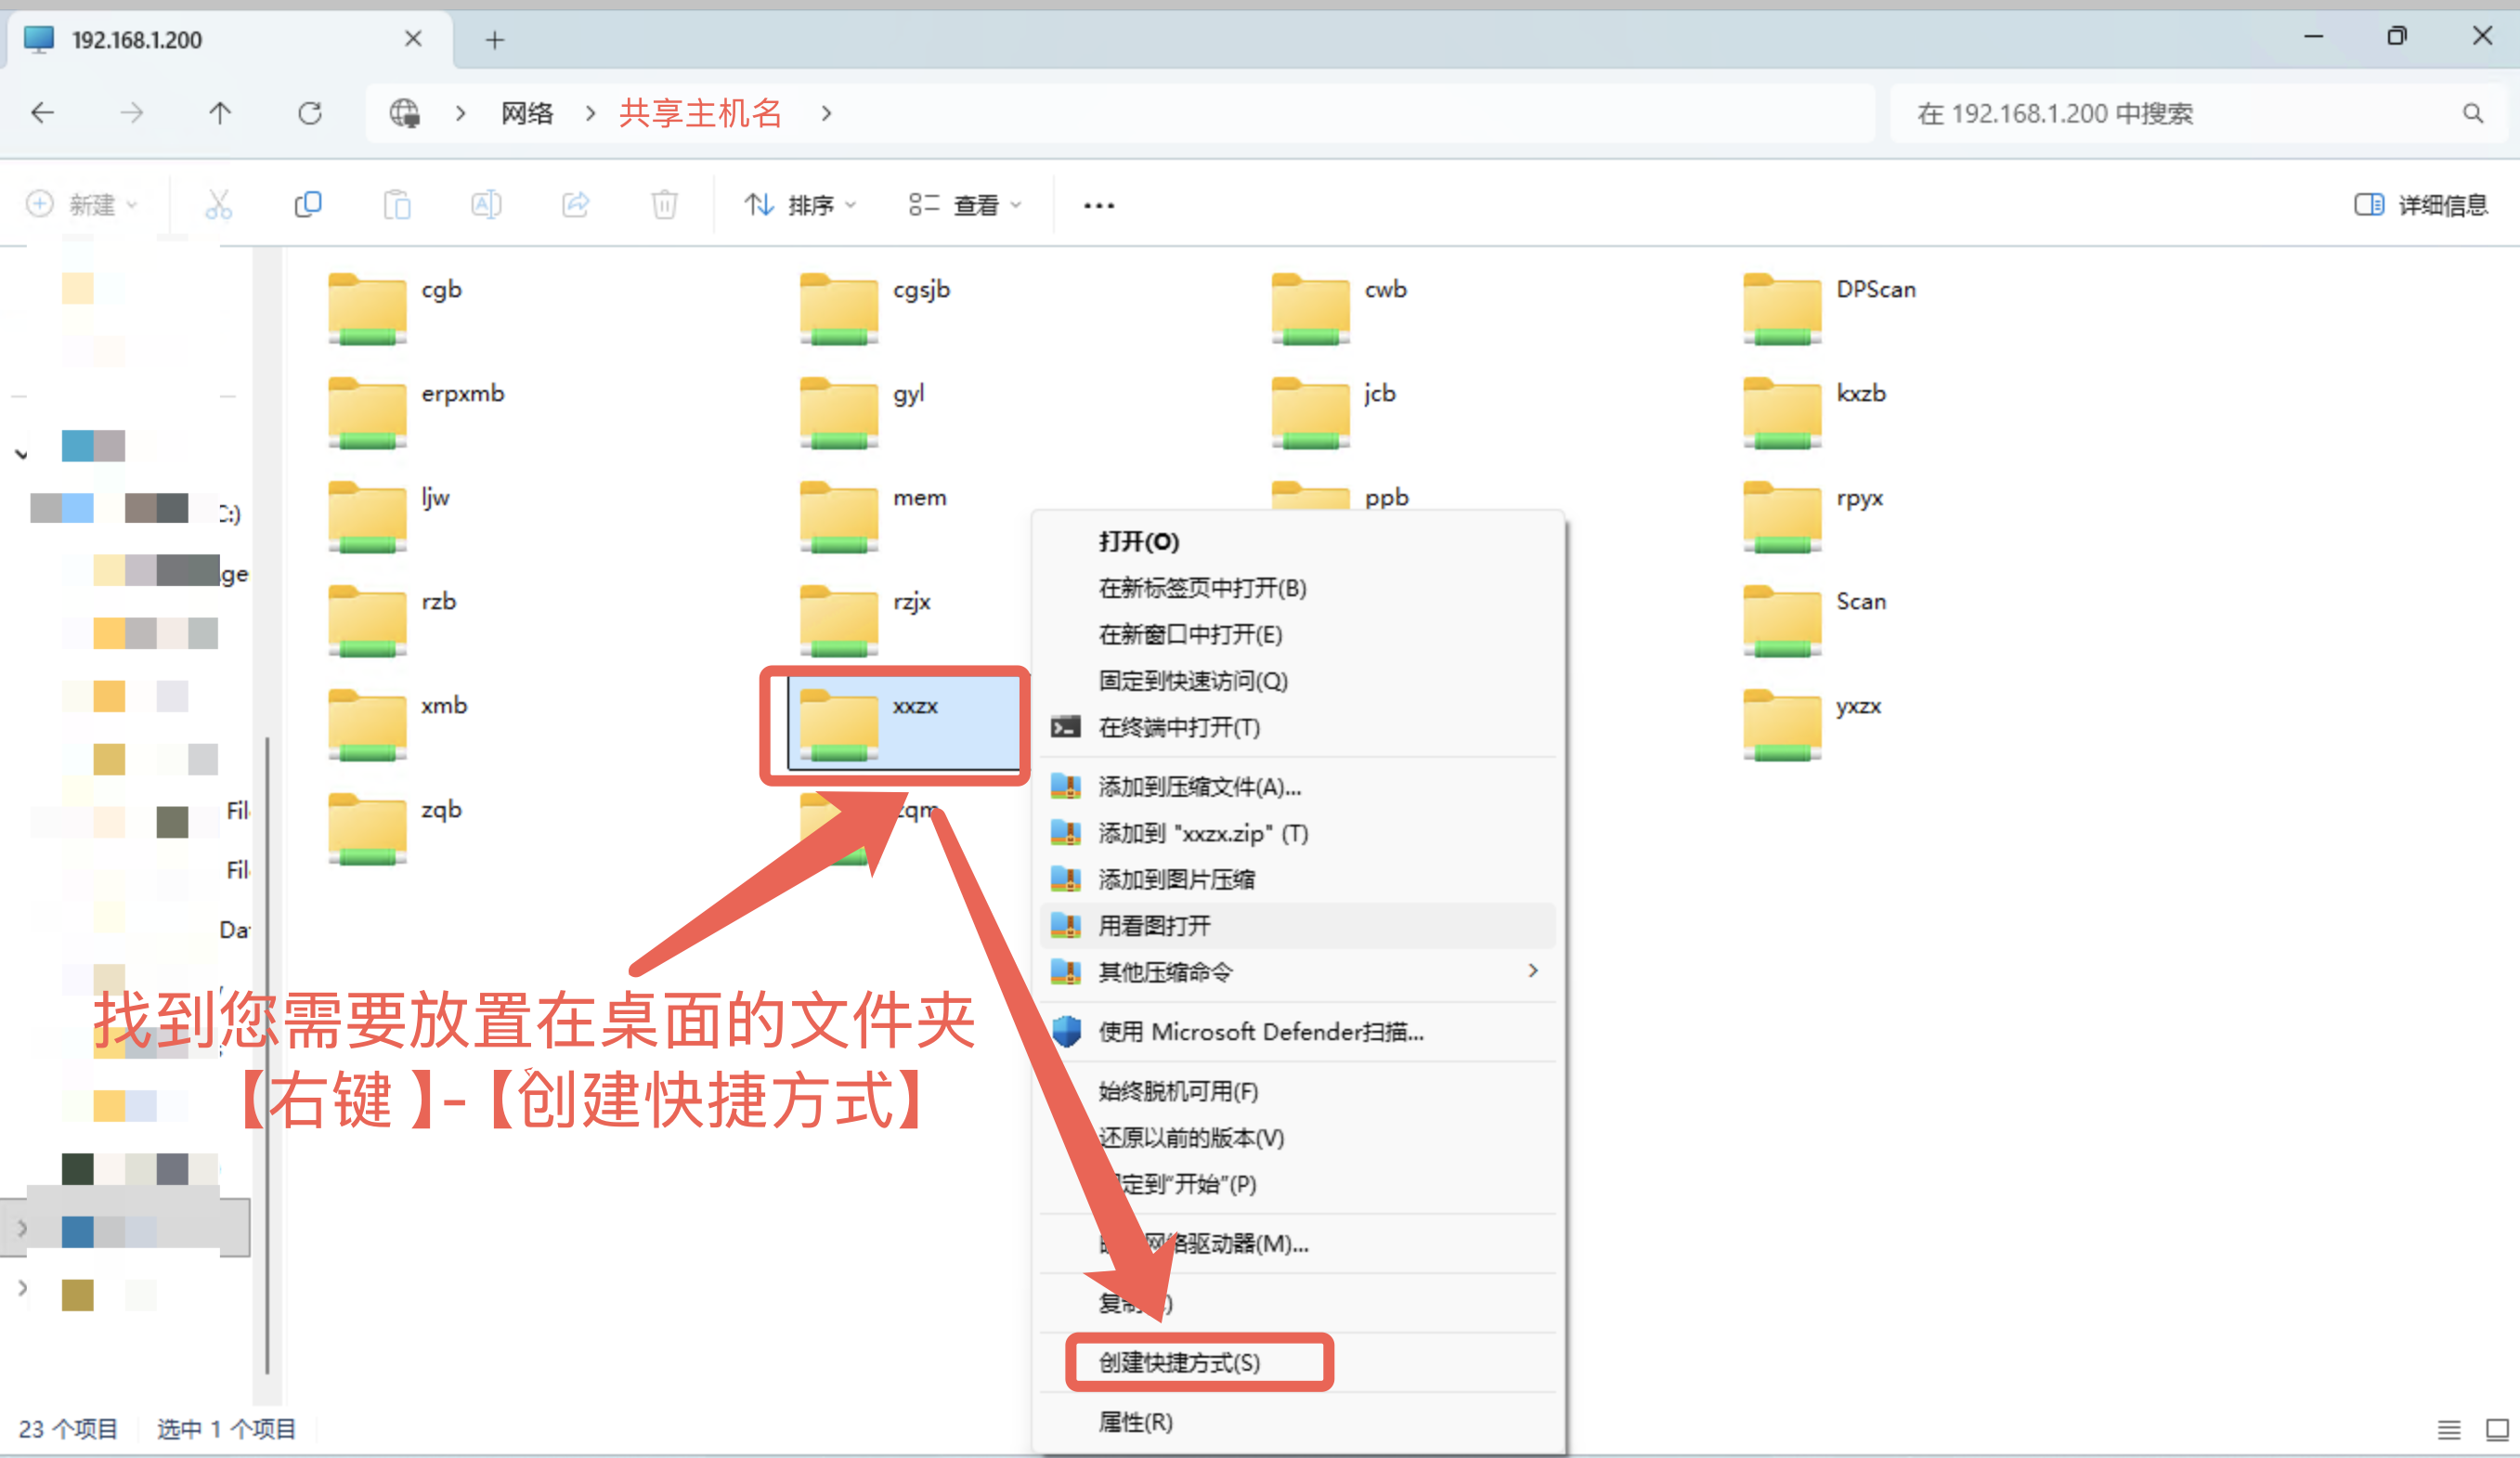Click 网络 in the address breadcrumb
The width and height of the screenshot is (2520, 1458).
pyautogui.click(x=527, y=113)
